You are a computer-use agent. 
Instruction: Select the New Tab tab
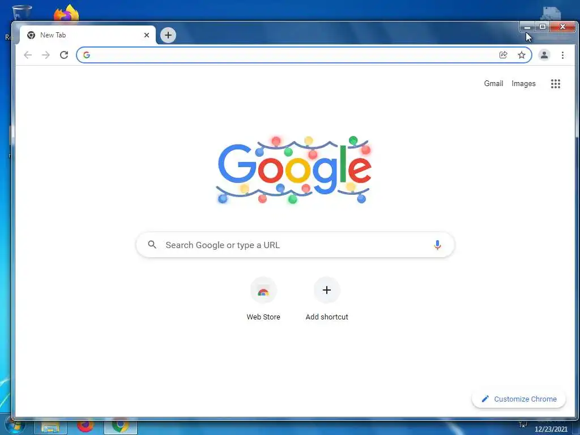click(x=87, y=35)
